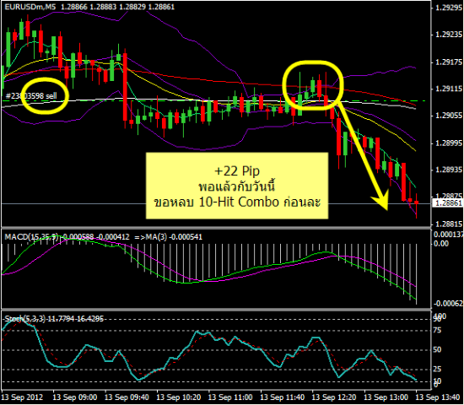Select the #23803598 sell order label

(x=31, y=96)
